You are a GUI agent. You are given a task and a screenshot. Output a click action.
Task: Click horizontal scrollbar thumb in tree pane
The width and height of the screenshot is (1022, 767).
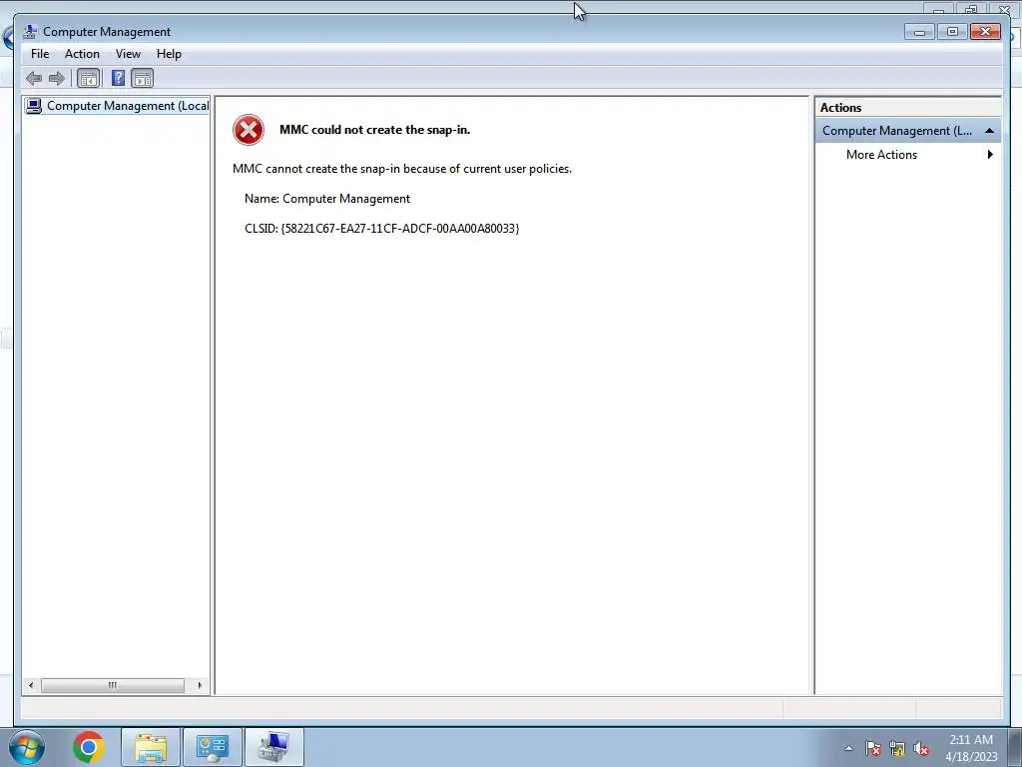point(112,685)
